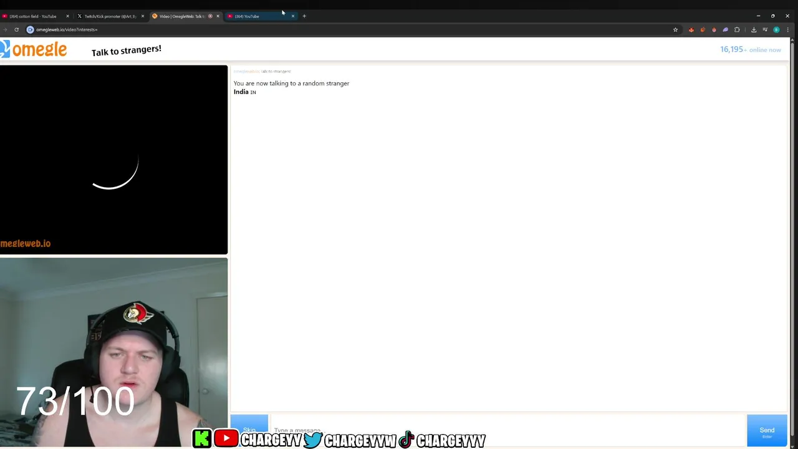The image size is (798, 449).
Task: Click the India country label in chat
Action: (x=241, y=92)
